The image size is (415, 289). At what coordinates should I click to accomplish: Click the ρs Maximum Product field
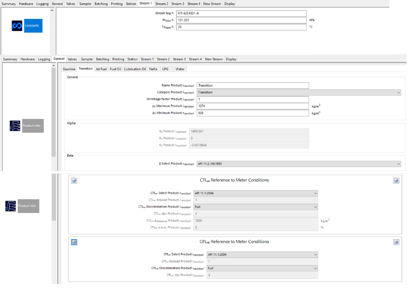(253, 106)
